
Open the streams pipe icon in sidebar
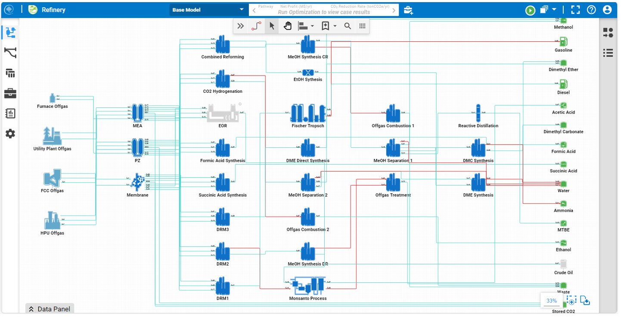point(10,52)
